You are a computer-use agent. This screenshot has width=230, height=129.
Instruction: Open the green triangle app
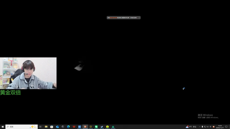(x=113, y=127)
